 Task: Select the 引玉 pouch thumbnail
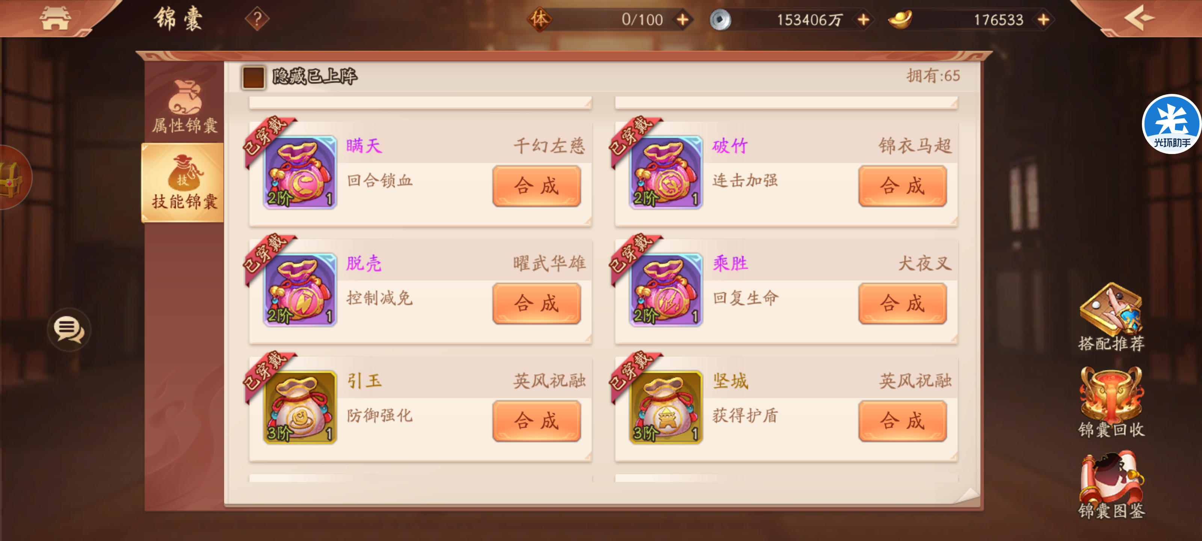(300, 407)
